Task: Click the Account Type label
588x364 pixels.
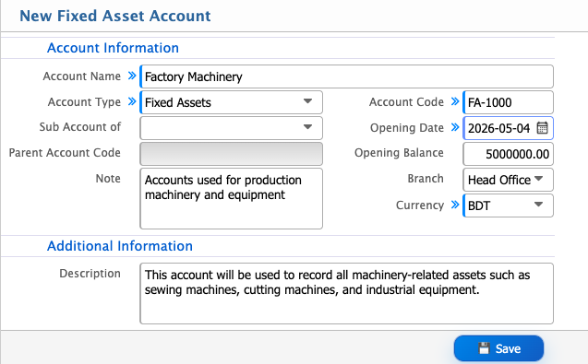Action: [84, 102]
